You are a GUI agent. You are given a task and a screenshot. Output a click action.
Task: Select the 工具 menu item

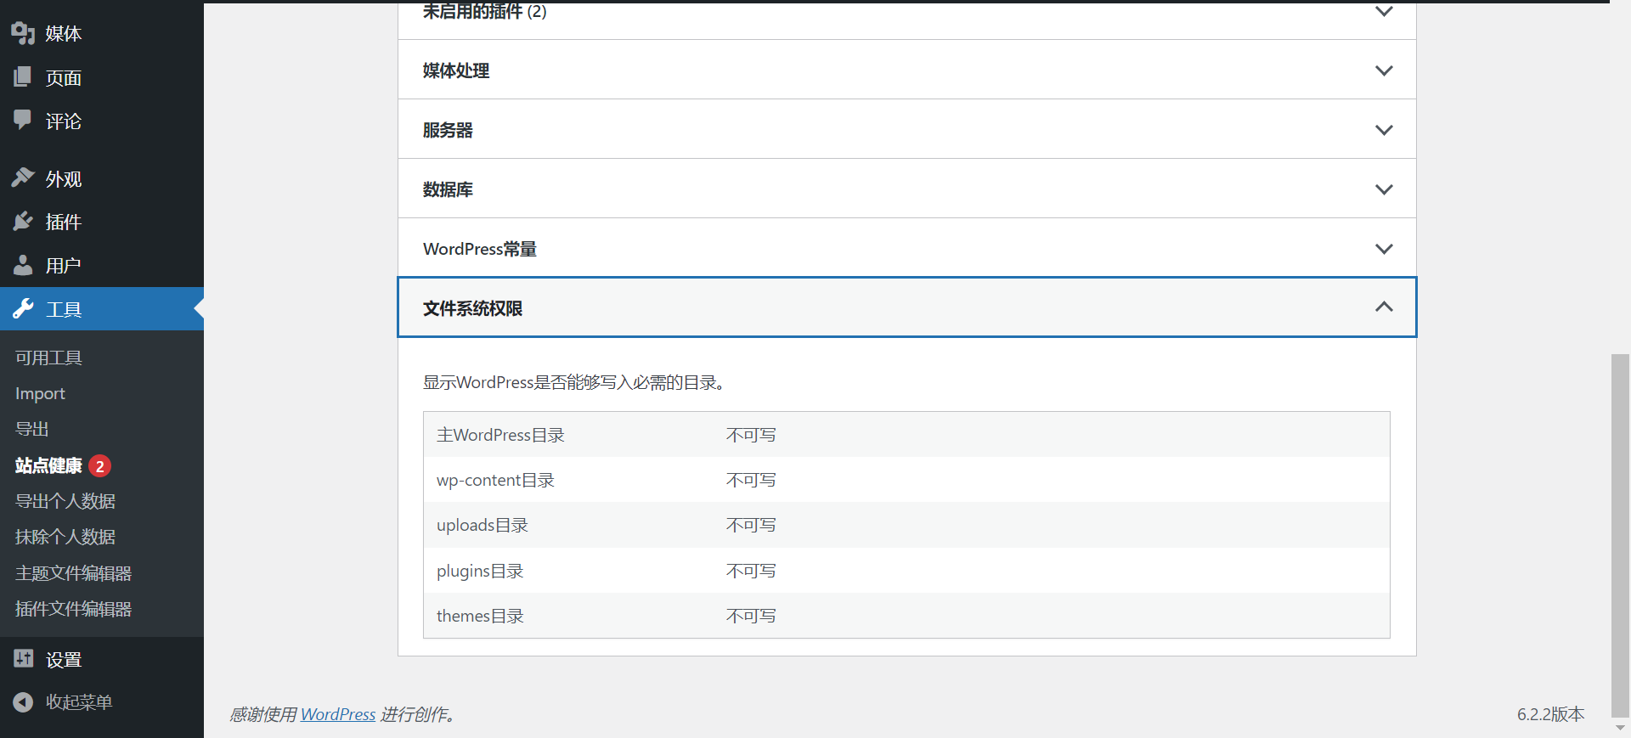pos(102,309)
